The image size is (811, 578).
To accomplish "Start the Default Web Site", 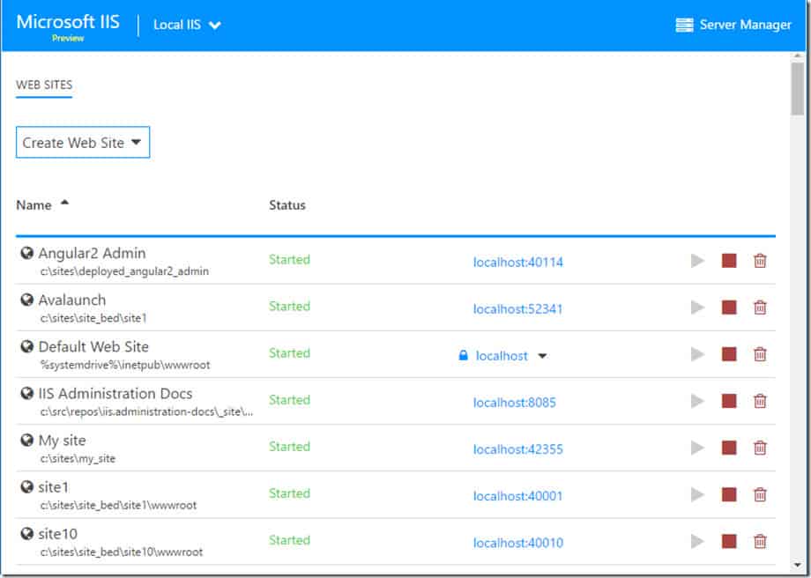I will 698,354.
